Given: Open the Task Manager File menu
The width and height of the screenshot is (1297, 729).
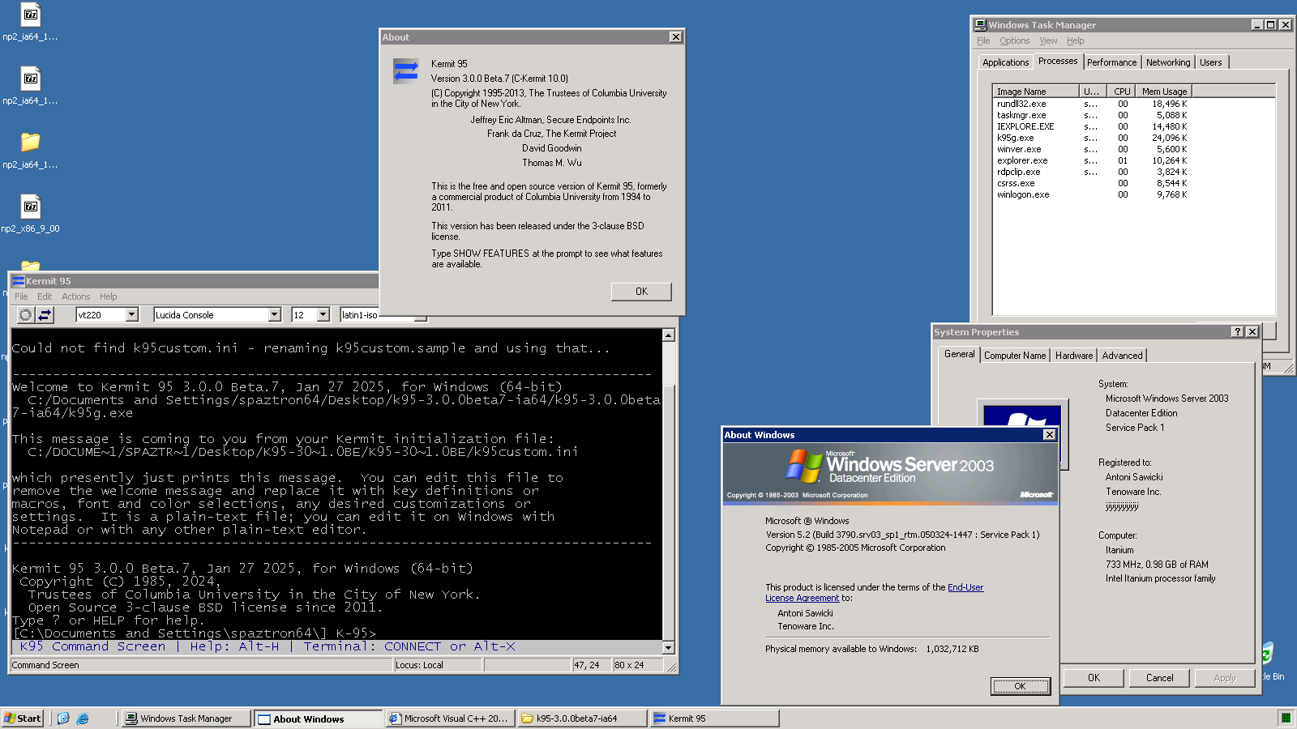Looking at the screenshot, I should (x=983, y=40).
